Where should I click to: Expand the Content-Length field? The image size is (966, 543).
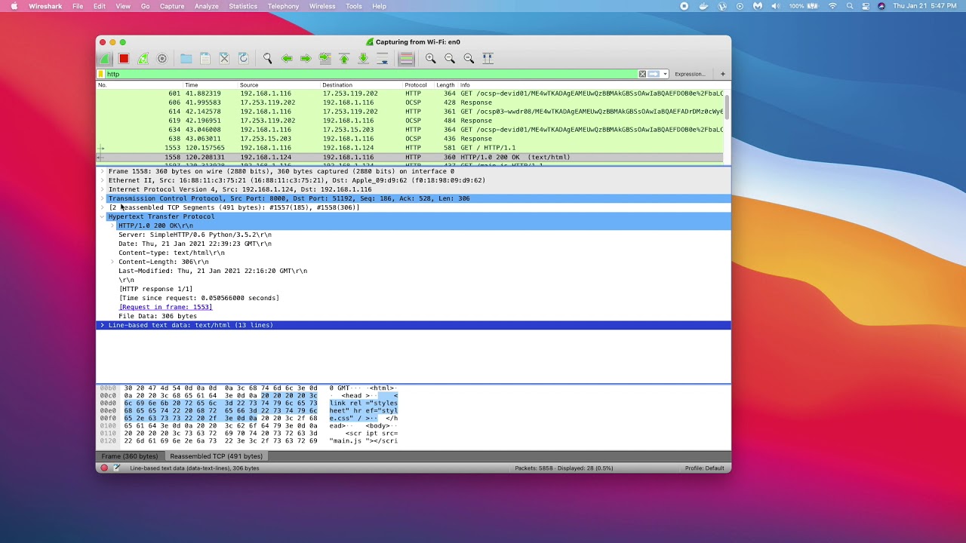pyautogui.click(x=112, y=262)
